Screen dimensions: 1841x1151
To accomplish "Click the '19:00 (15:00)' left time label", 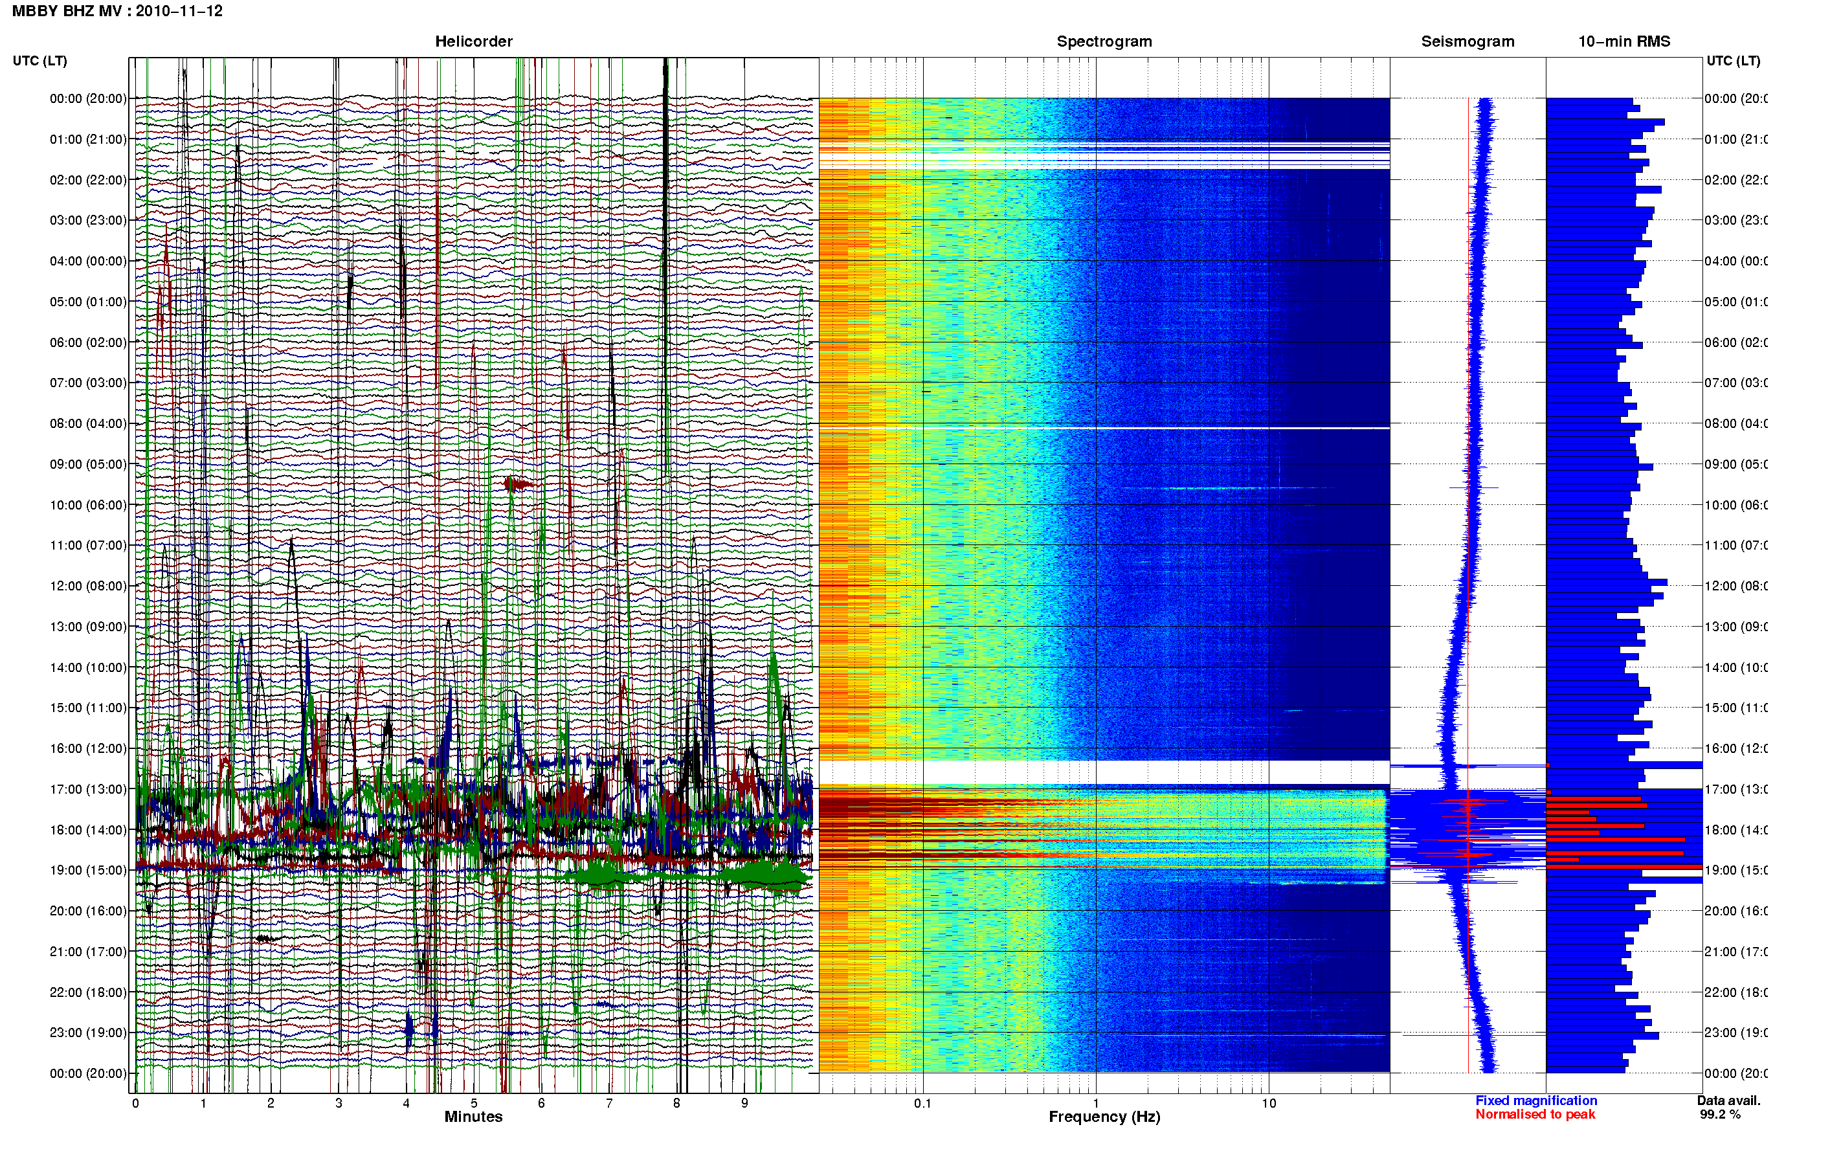I will click(x=88, y=870).
